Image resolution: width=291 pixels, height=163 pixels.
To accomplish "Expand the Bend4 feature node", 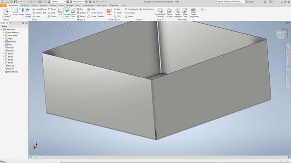I will (x=4, y=62).
